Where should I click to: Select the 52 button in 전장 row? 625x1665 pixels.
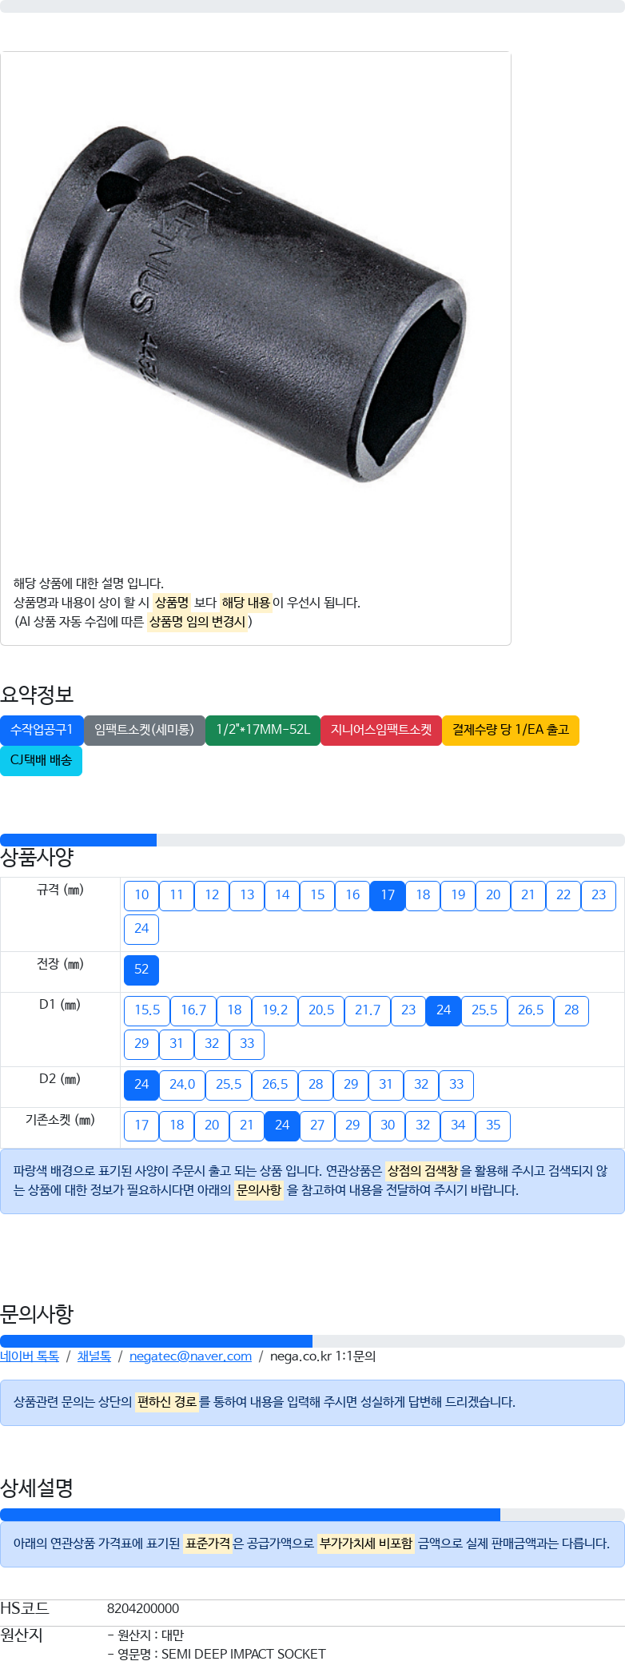click(x=141, y=970)
